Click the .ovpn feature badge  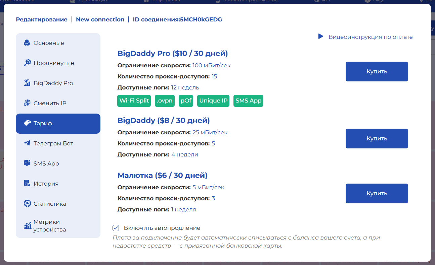[165, 101]
